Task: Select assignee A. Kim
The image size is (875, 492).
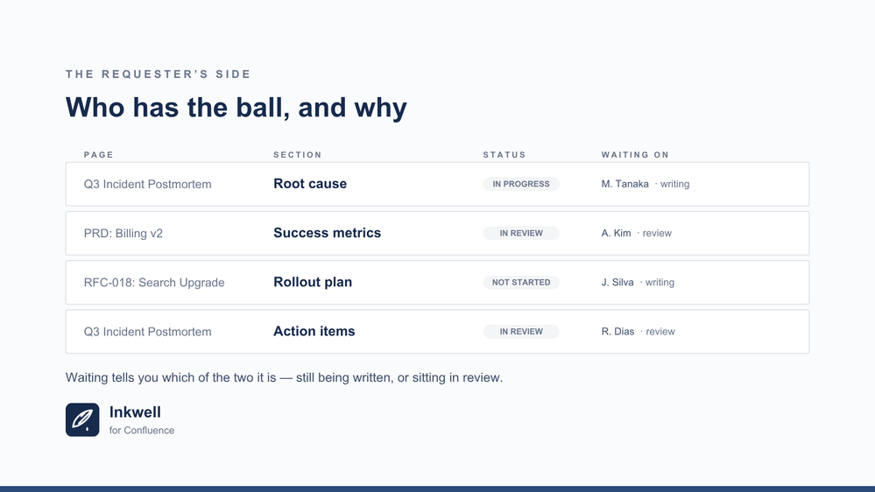Action: (616, 233)
